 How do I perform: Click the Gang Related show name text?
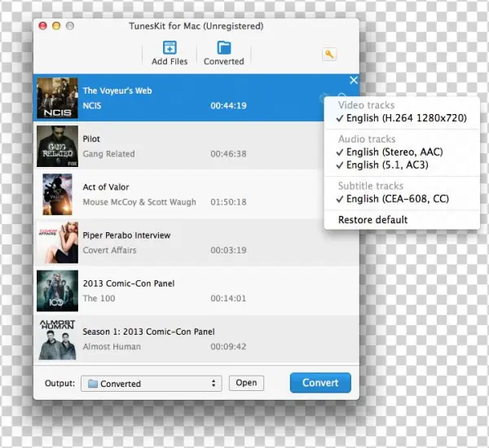(109, 154)
